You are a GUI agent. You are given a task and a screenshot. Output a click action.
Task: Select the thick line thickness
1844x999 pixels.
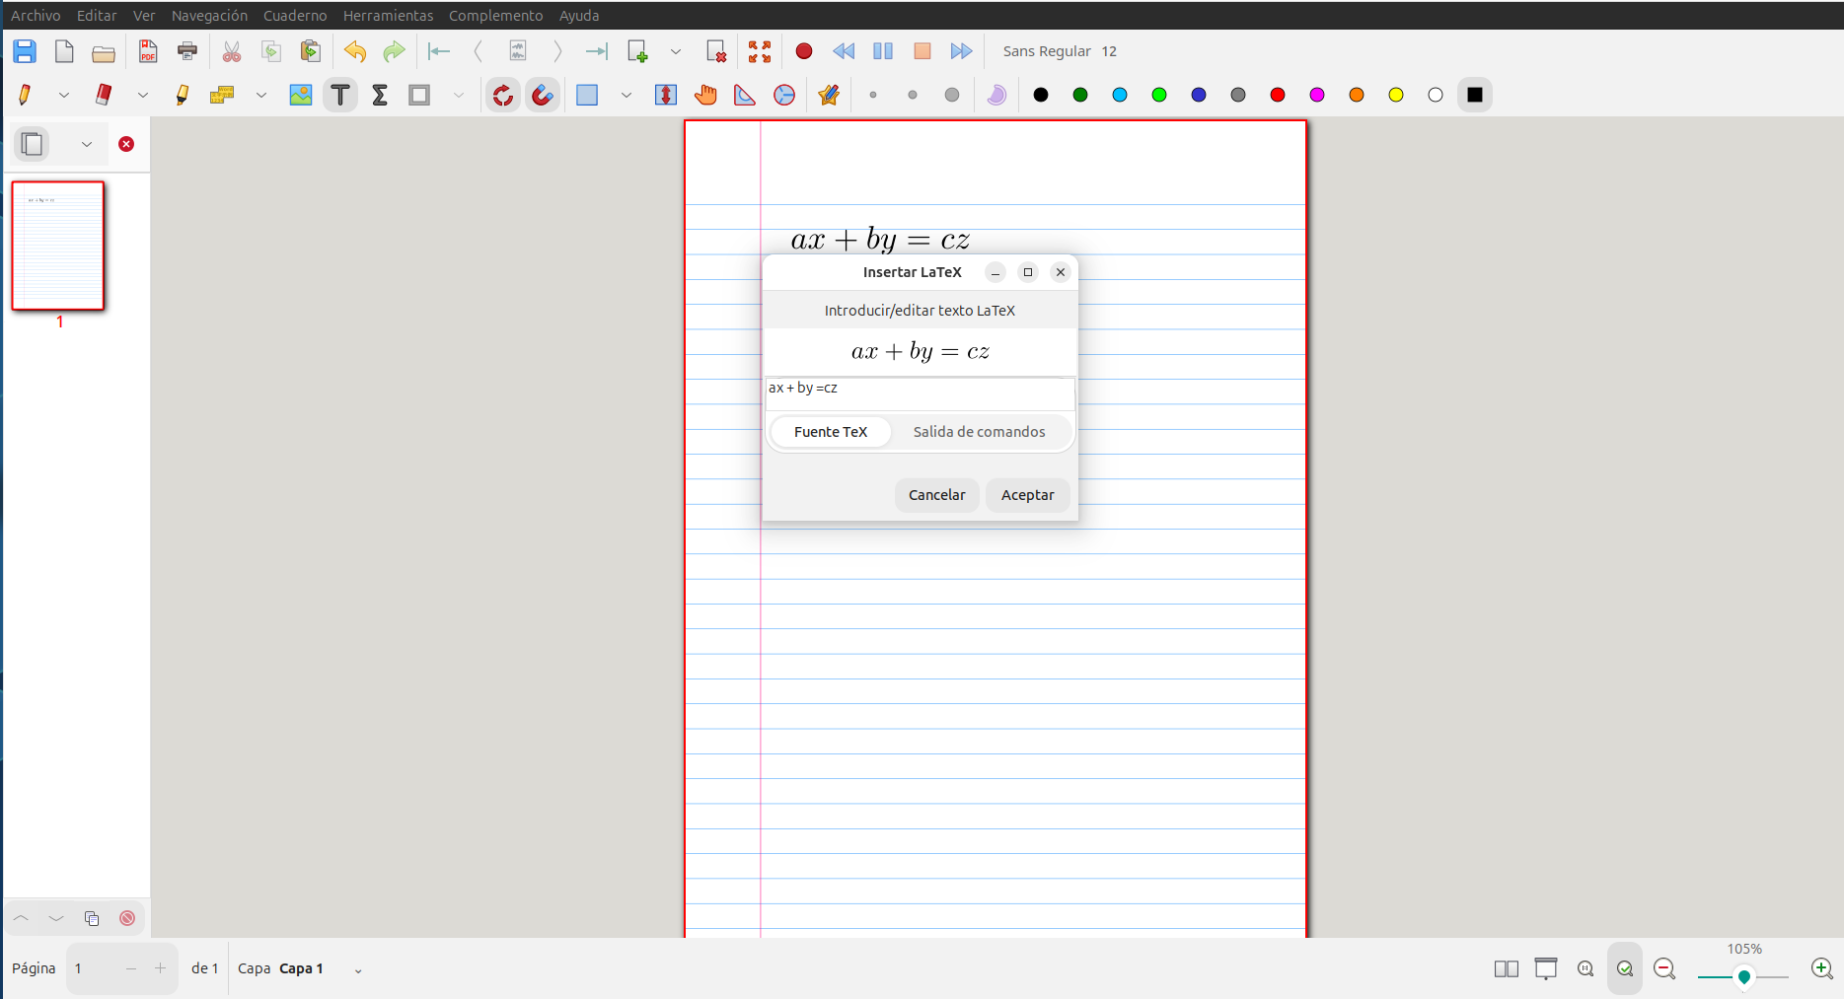click(x=952, y=95)
